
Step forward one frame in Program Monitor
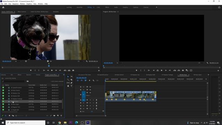166,70
